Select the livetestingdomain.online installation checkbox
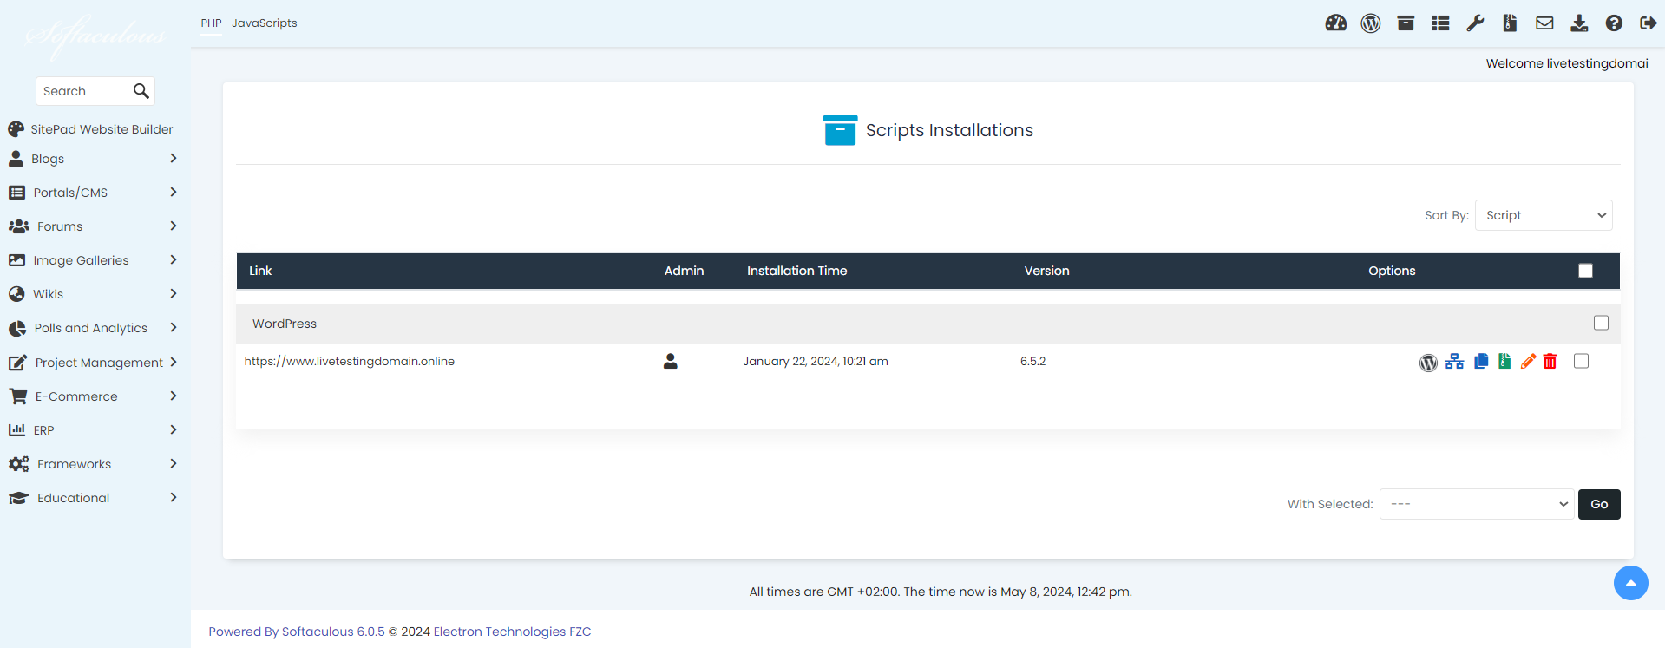The image size is (1665, 648). pyautogui.click(x=1581, y=361)
